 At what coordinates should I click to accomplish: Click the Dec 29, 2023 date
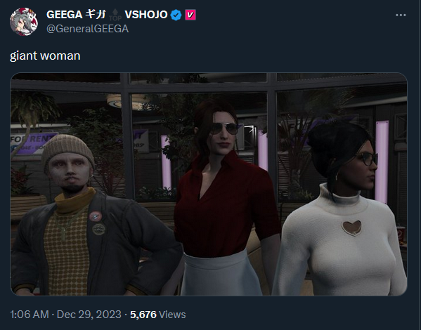89,315
